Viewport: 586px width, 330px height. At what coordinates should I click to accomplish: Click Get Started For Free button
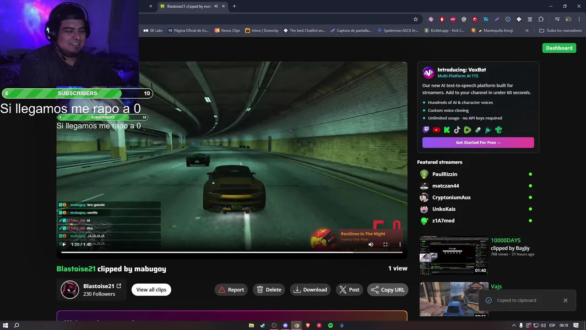(478, 143)
